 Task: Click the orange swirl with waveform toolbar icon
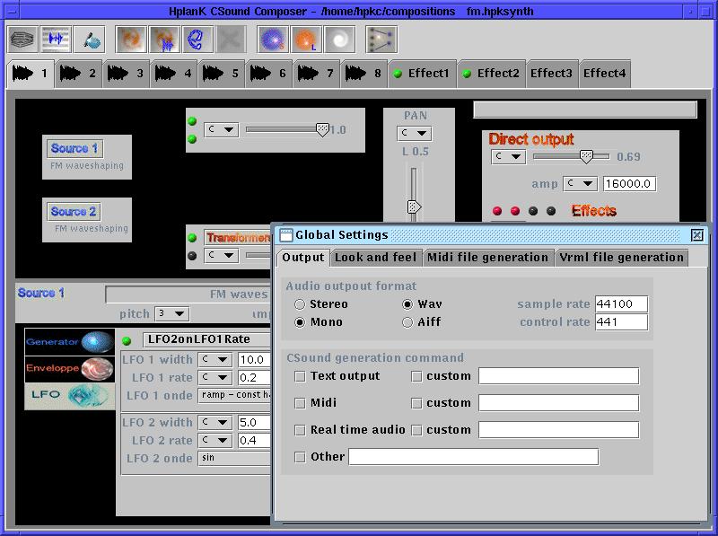164,40
